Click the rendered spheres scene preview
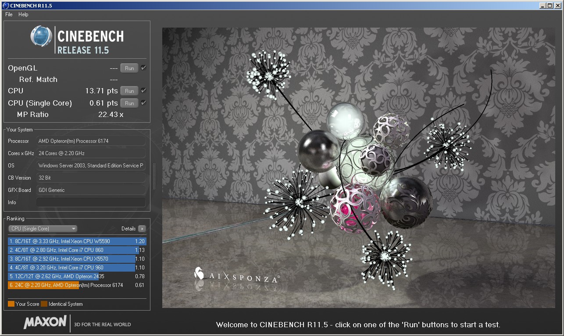This screenshot has width=564, height=336. coord(359,168)
